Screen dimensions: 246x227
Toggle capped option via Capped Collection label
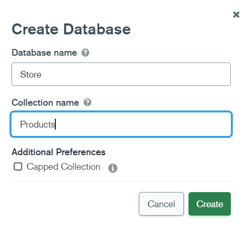(x=63, y=167)
